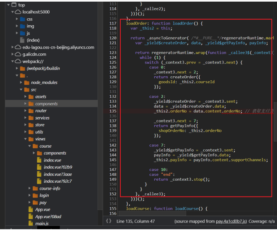The height and width of the screenshot is (230, 277).
Task: Open the App.vue?08ad file
Action: point(48,217)
